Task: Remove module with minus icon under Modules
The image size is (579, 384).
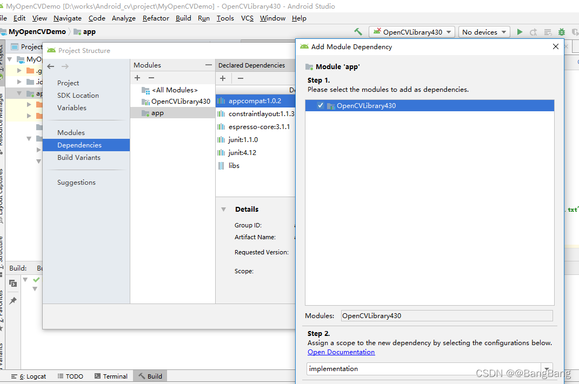Action: coord(151,78)
